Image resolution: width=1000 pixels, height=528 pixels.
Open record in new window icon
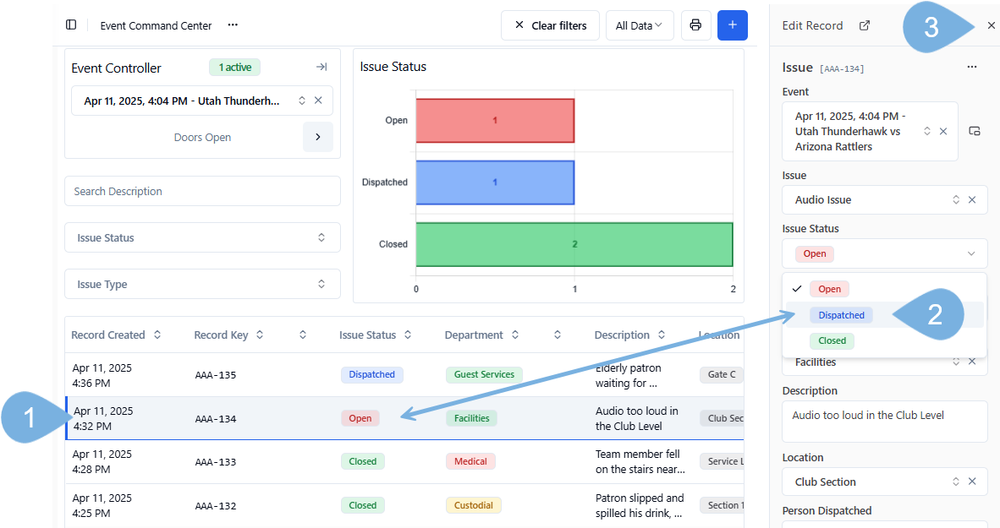click(864, 25)
